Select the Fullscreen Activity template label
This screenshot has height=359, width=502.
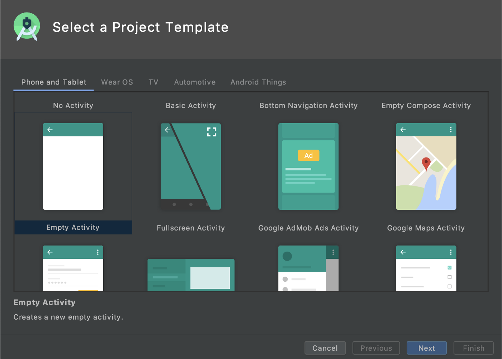(x=191, y=228)
